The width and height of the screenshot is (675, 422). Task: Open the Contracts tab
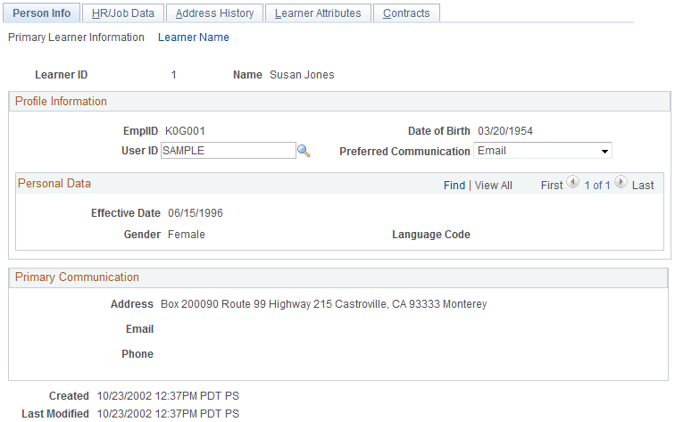pos(406,13)
